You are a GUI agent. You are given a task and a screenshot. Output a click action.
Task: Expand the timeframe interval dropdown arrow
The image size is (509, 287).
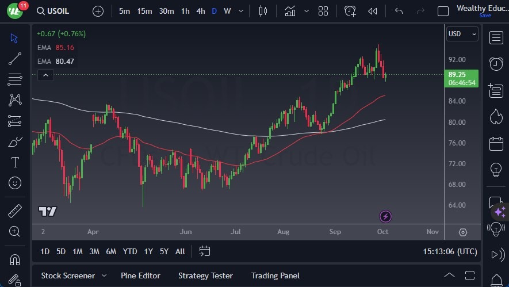pyautogui.click(x=241, y=11)
